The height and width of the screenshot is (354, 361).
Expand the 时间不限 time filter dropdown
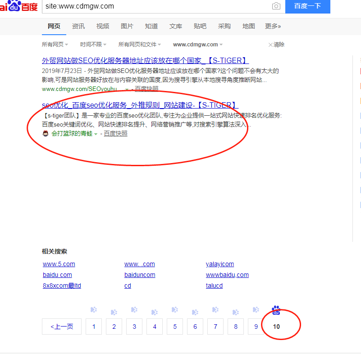pyautogui.click(x=93, y=45)
